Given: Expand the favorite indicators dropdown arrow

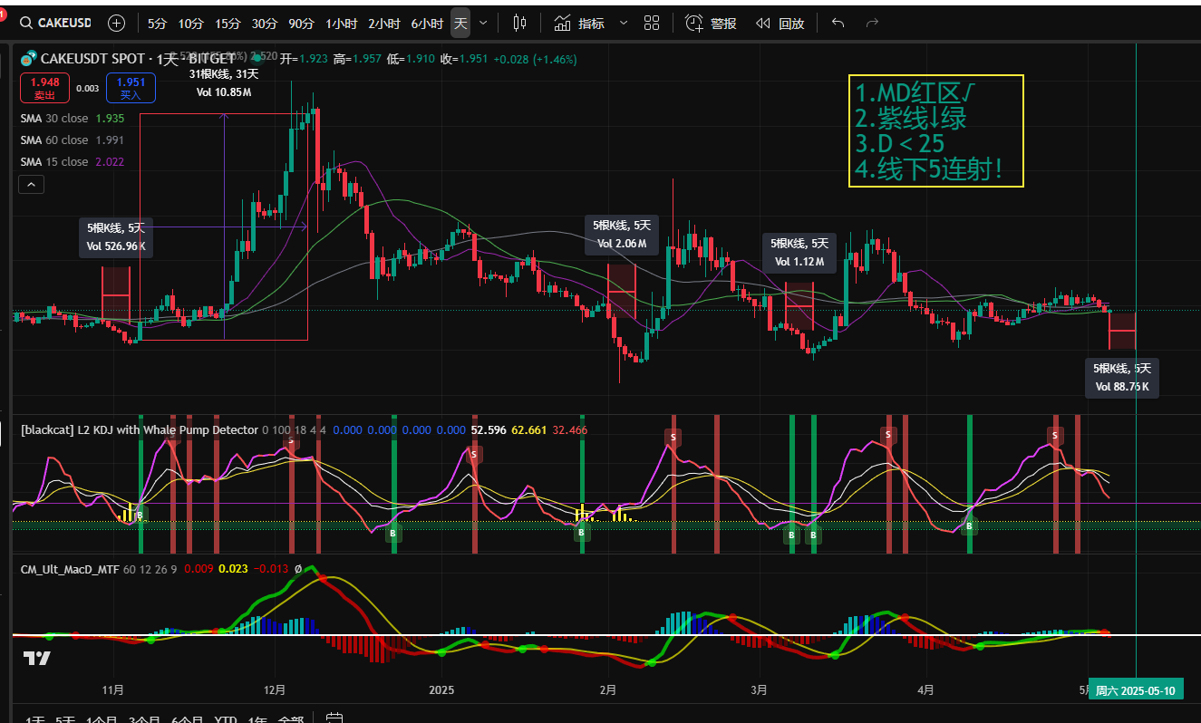Looking at the screenshot, I should click(x=623, y=23).
